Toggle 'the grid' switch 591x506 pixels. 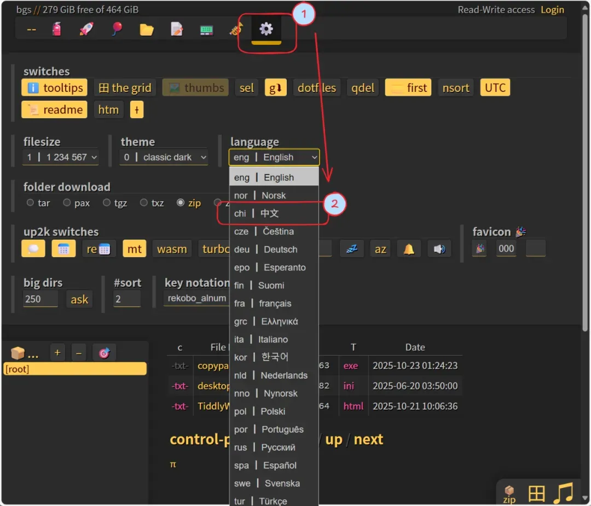point(125,88)
